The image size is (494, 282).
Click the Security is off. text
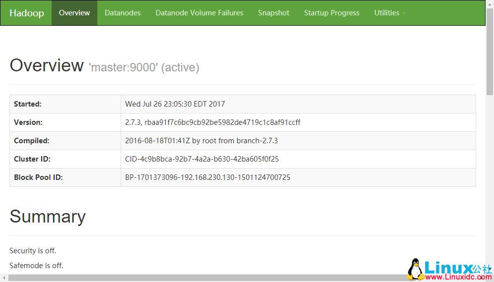point(33,251)
